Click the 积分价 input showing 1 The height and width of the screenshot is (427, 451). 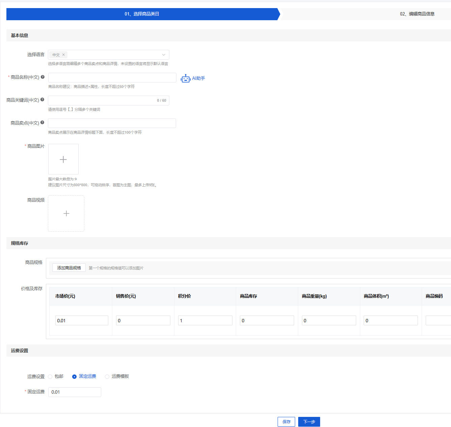[x=205, y=320]
